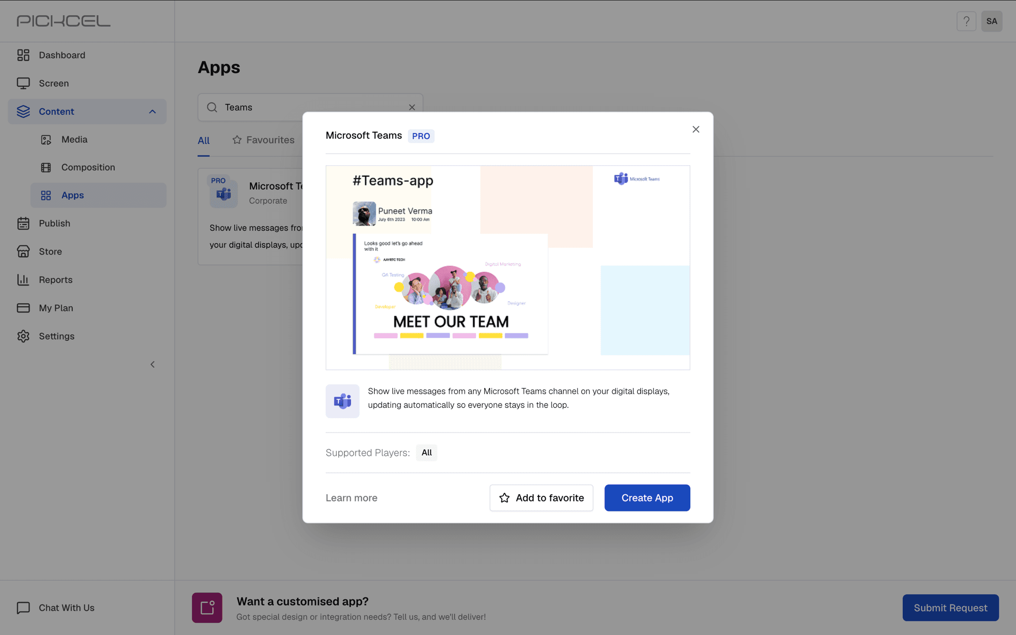
Task: Click the PRO badge in dialog
Action: 421,136
